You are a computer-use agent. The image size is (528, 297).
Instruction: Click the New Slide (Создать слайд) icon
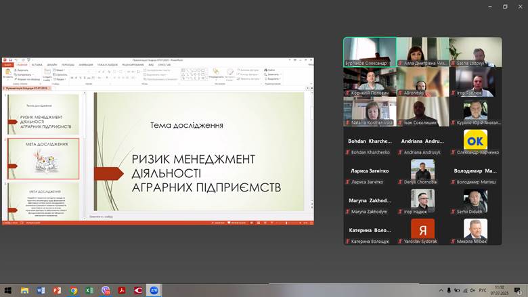(47, 72)
